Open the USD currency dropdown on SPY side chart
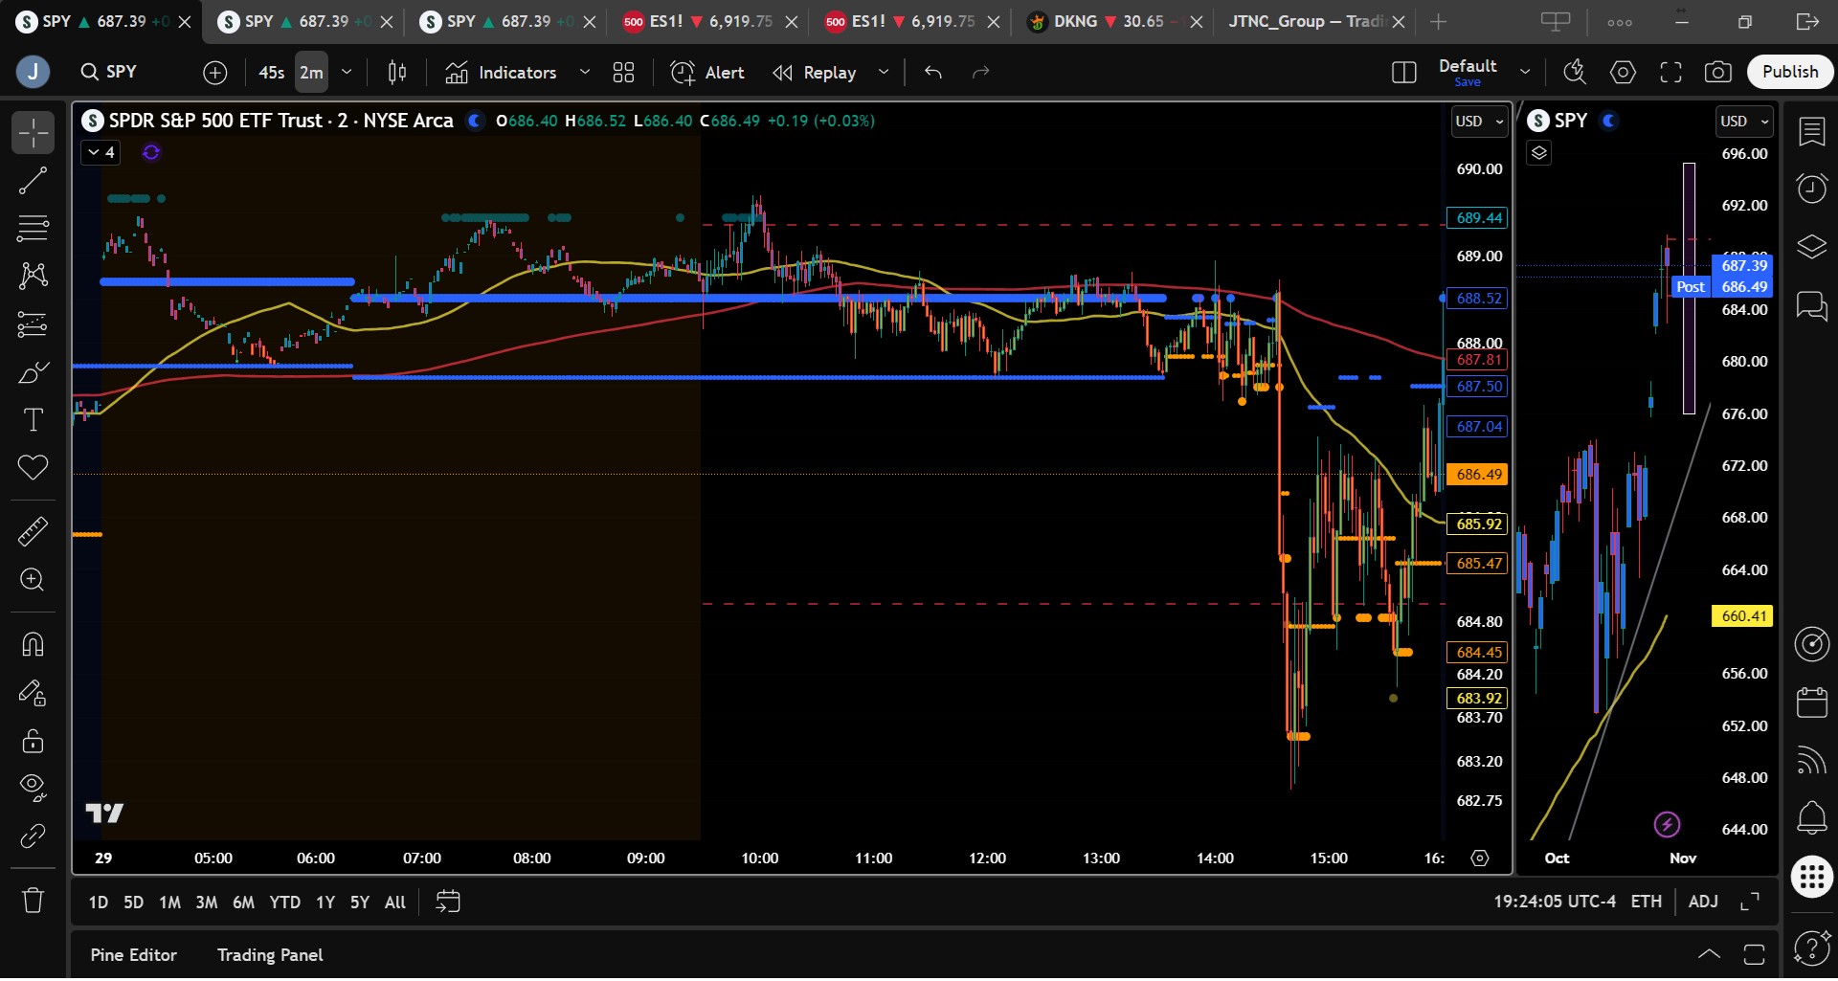Viewport: 1838px width, 981px height. click(x=1743, y=122)
